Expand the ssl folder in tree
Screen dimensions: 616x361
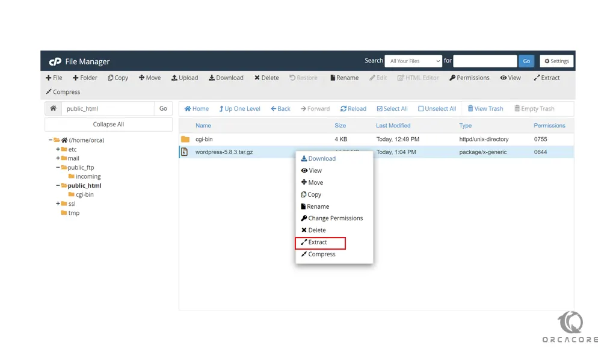click(x=58, y=203)
